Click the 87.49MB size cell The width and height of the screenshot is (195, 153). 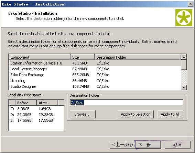click(x=79, y=69)
